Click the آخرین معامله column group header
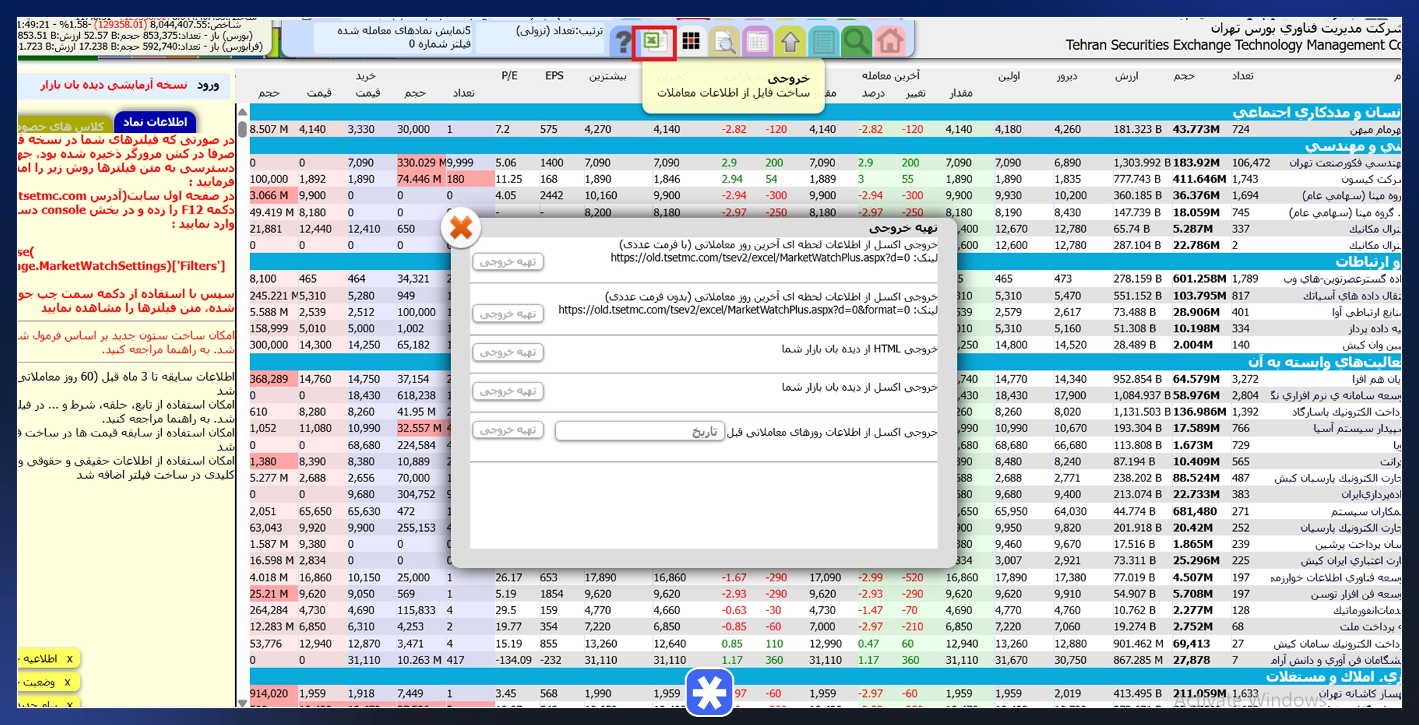Image resolution: width=1419 pixels, height=725 pixels. (x=891, y=76)
